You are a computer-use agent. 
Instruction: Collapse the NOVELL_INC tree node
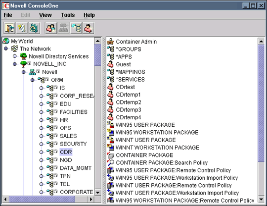(x=15, y=64)
